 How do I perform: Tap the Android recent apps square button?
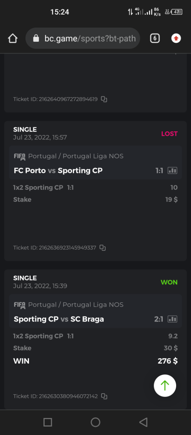tap(47, 422)
